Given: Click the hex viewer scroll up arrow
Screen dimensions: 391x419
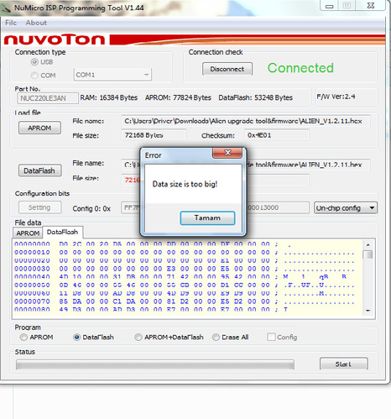Looking at the screenshot, I should coord(368,244).
